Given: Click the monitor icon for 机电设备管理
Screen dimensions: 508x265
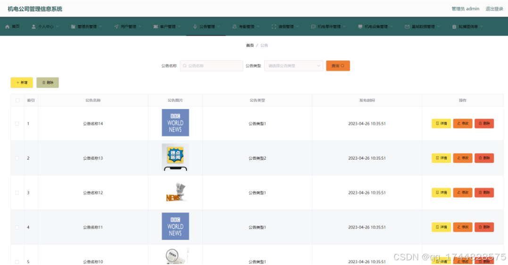Looking at the screenshot, I should click(360, 26).
